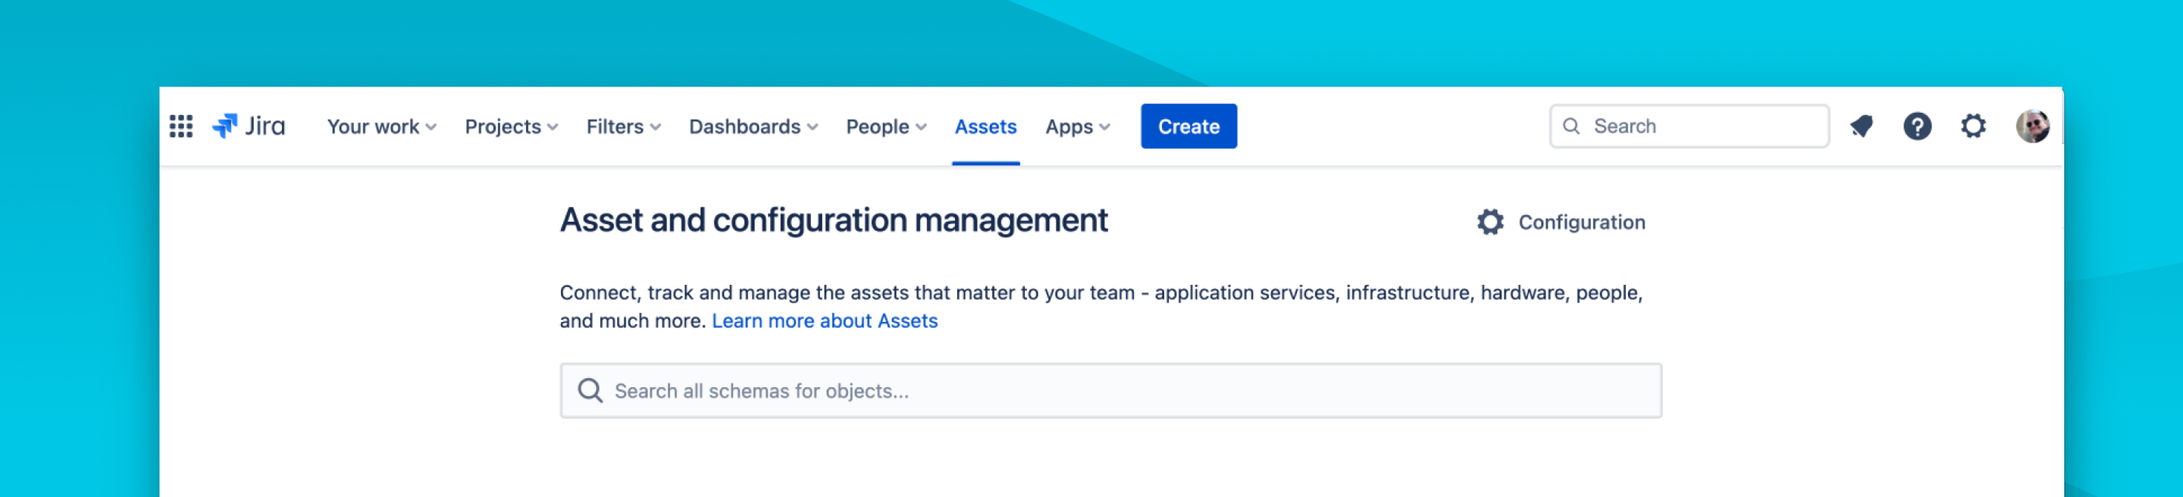Image resolution: width=2183 pixels, height=497 pixels.
Task: Expand the Apps dropdown
Action: (x=1077, y=127)
